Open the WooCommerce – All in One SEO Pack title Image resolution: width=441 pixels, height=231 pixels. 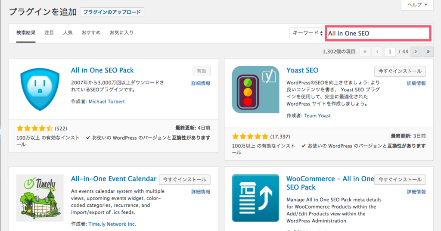tap(330, 183)
